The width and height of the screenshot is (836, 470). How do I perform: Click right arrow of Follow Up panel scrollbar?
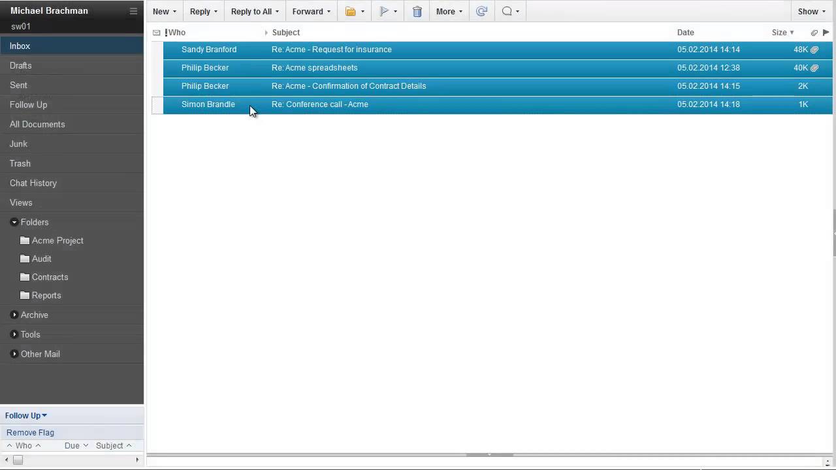(x=137, y=460)
